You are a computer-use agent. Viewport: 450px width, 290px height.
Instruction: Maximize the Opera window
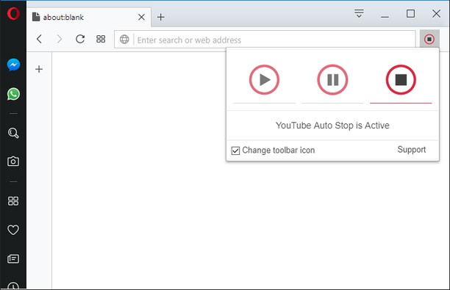pos(411,13)
